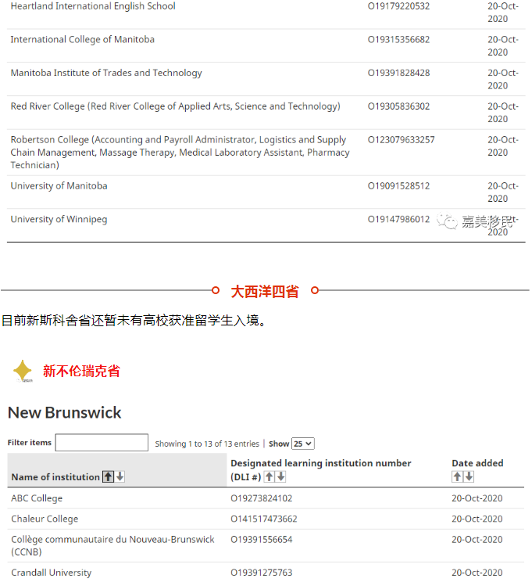Click the Crandall University entry
The width and height of the screenshot is (532, 582).
51,573
